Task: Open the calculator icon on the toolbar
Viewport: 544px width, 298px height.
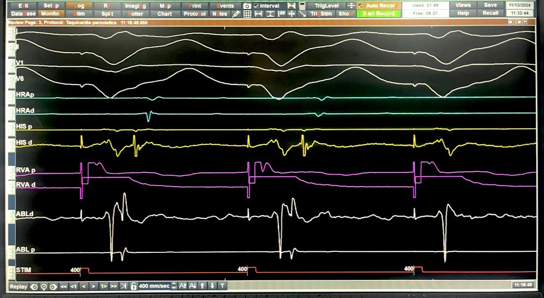Action: pos(302,6)
